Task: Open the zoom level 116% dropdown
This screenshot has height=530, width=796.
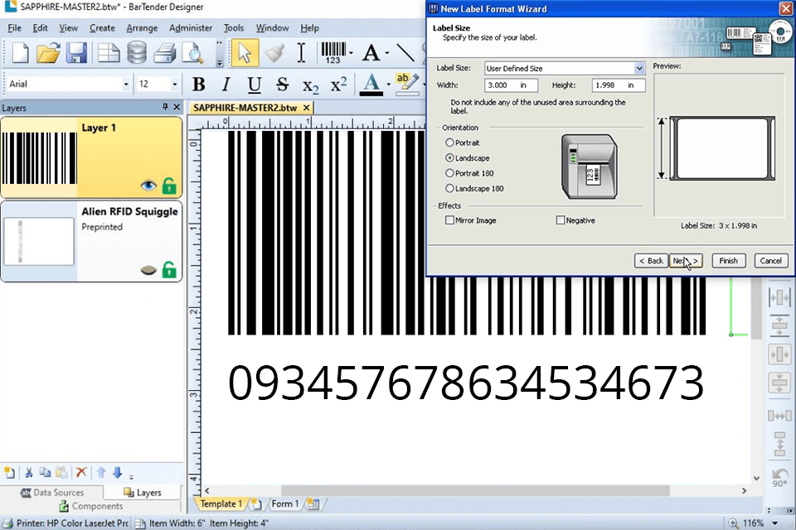Action: (x=775, y=523)
